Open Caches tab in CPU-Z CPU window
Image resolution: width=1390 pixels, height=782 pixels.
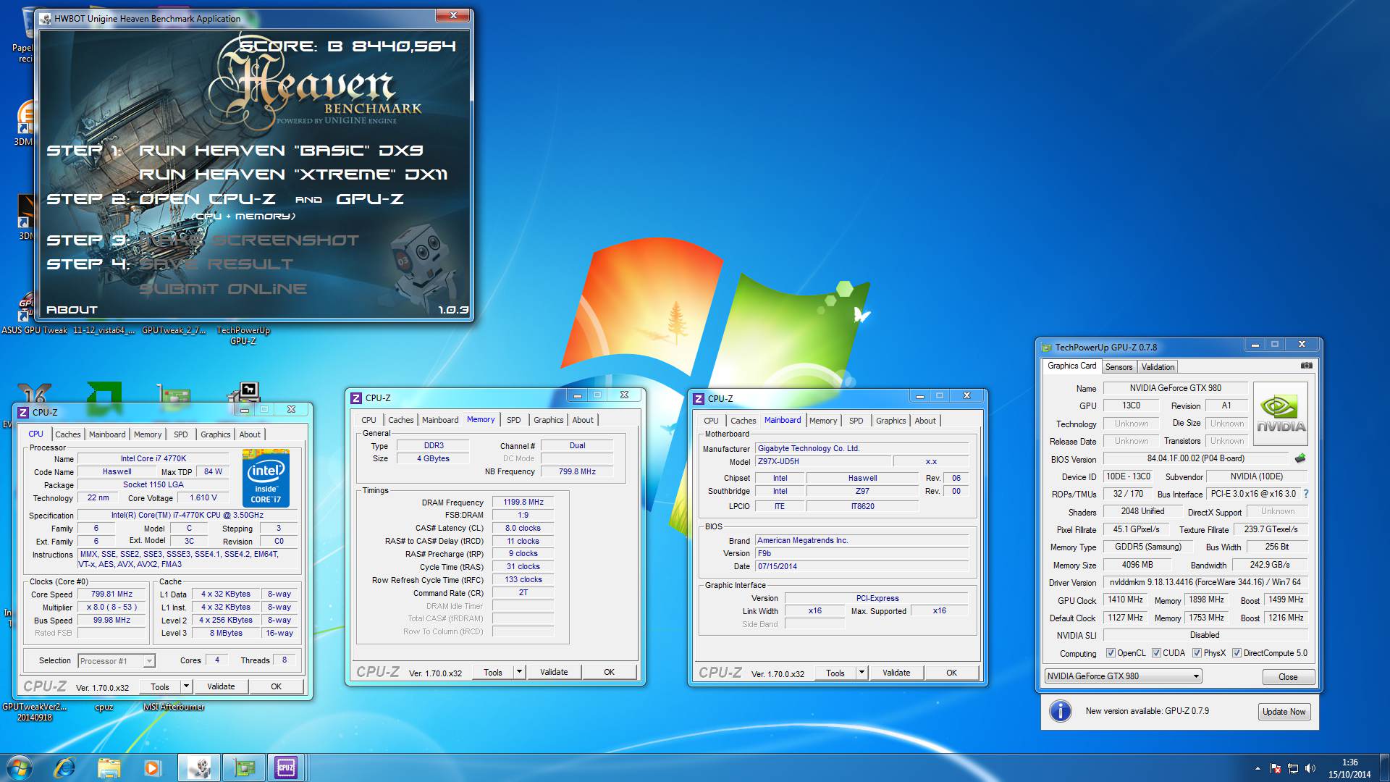tap(68, 434)
